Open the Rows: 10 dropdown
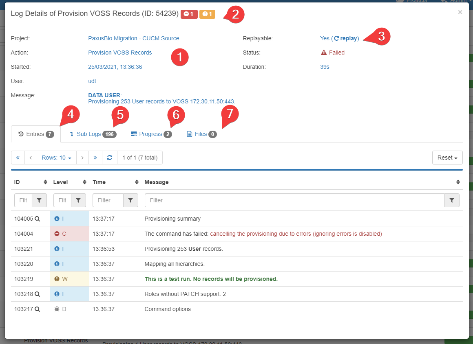This screenshot has height=344, width=473. (57, 158)
